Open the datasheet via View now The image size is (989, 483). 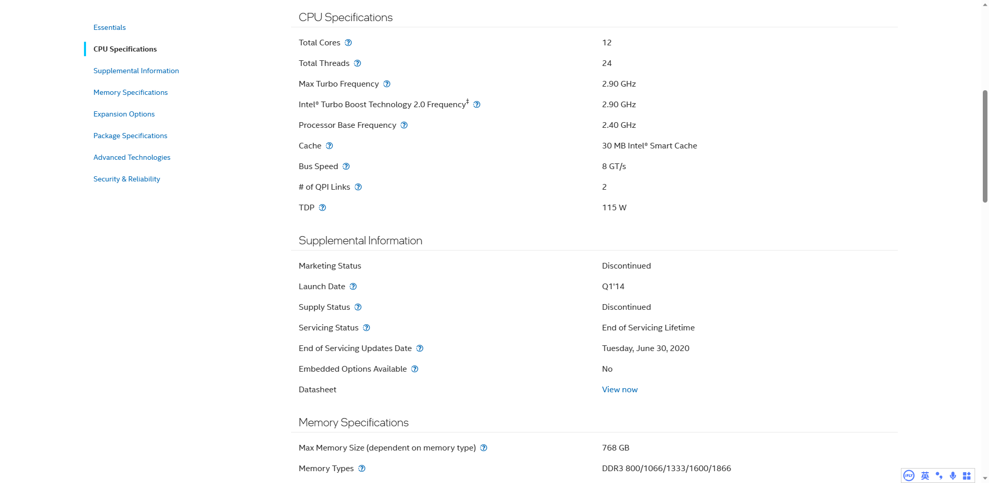coord(620,390)
